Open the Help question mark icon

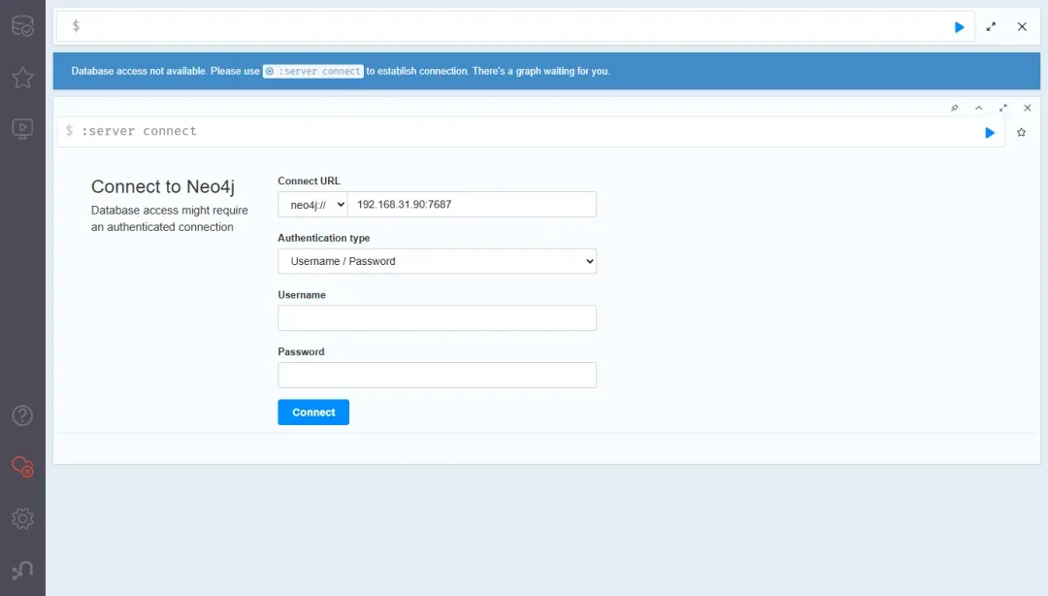[22, 416]
